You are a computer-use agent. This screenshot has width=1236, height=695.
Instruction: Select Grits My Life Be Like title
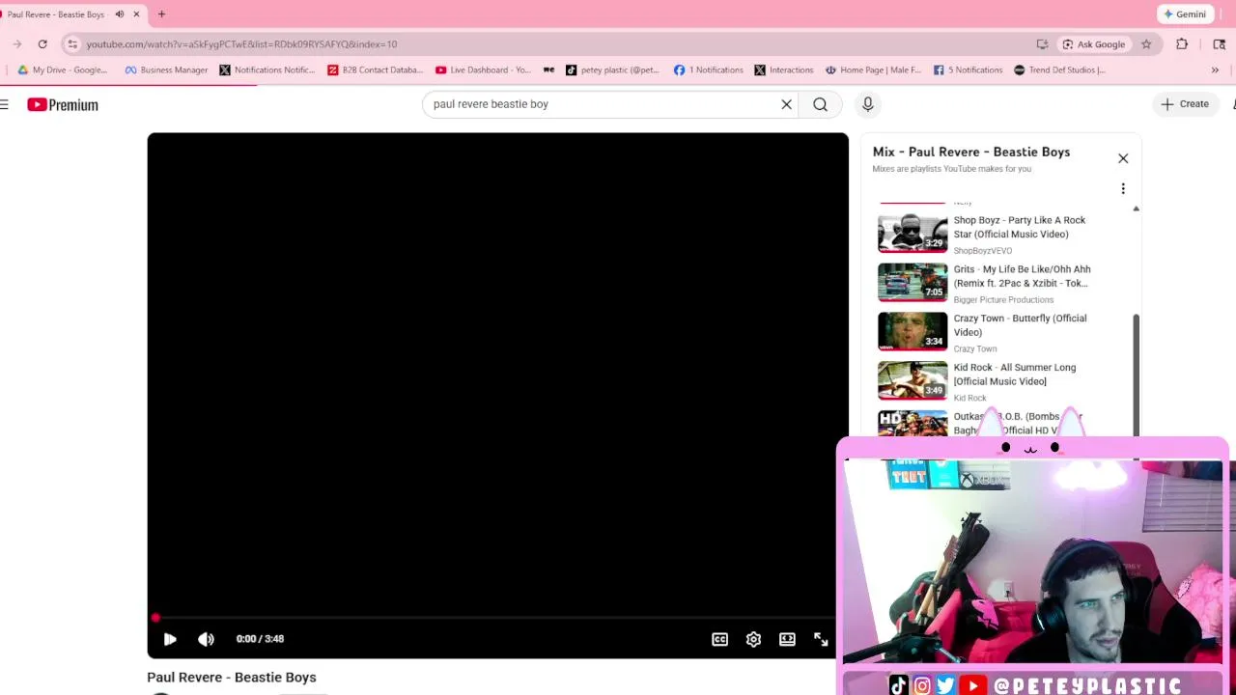coord(1022,276)
